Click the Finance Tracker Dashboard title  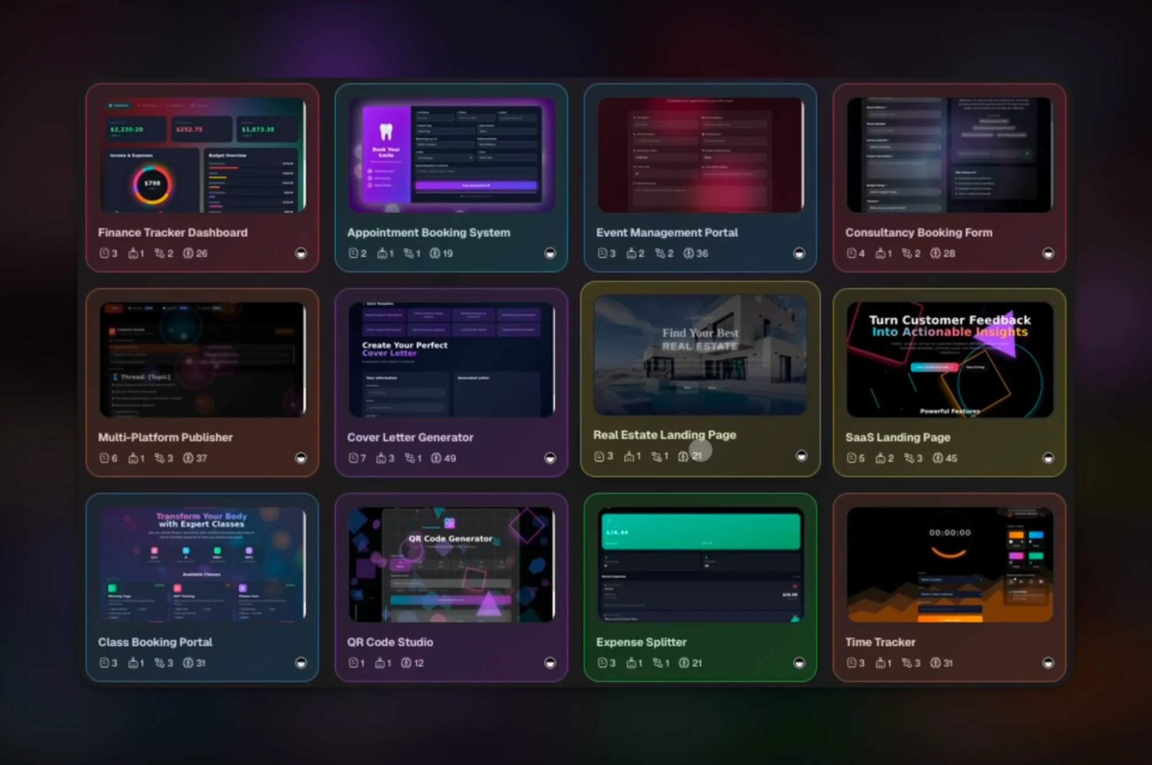click(x=173, y=233)
